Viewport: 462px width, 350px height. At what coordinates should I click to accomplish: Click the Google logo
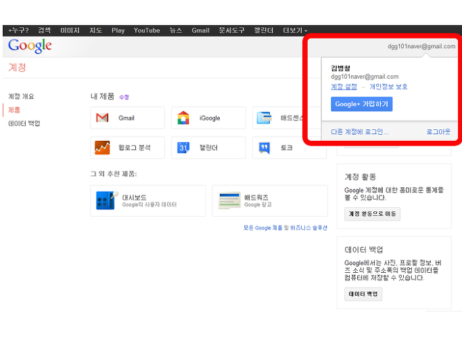tap(30, 46)
